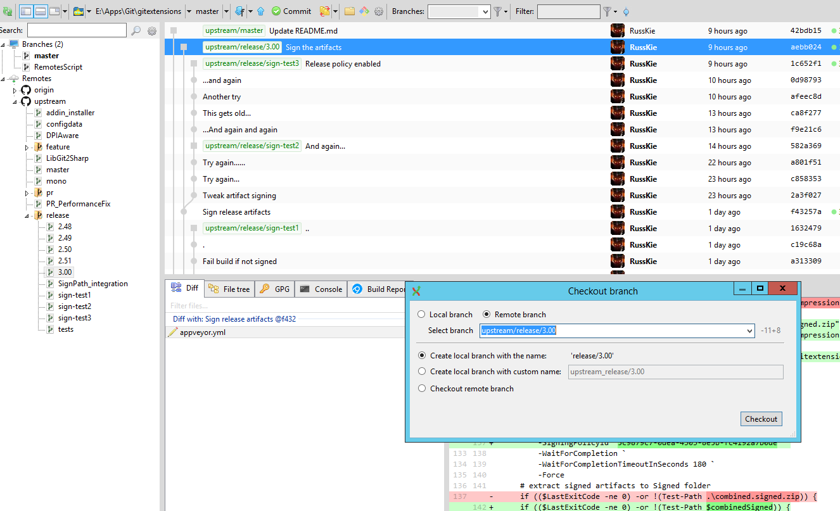Switch to the File tree tab

[x=229, y=289]
